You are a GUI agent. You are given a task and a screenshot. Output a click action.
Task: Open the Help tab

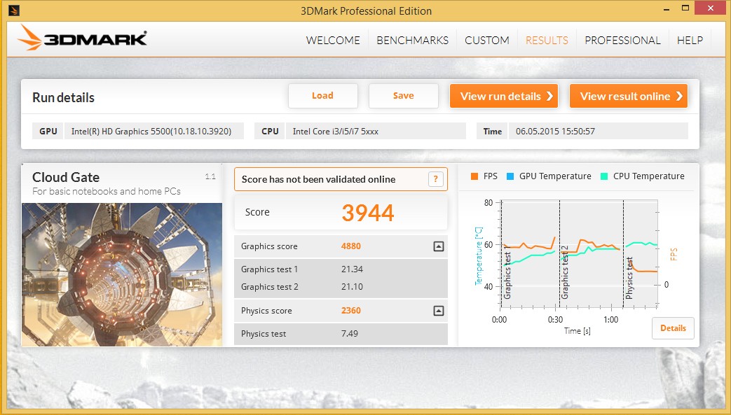coord(690,41)
